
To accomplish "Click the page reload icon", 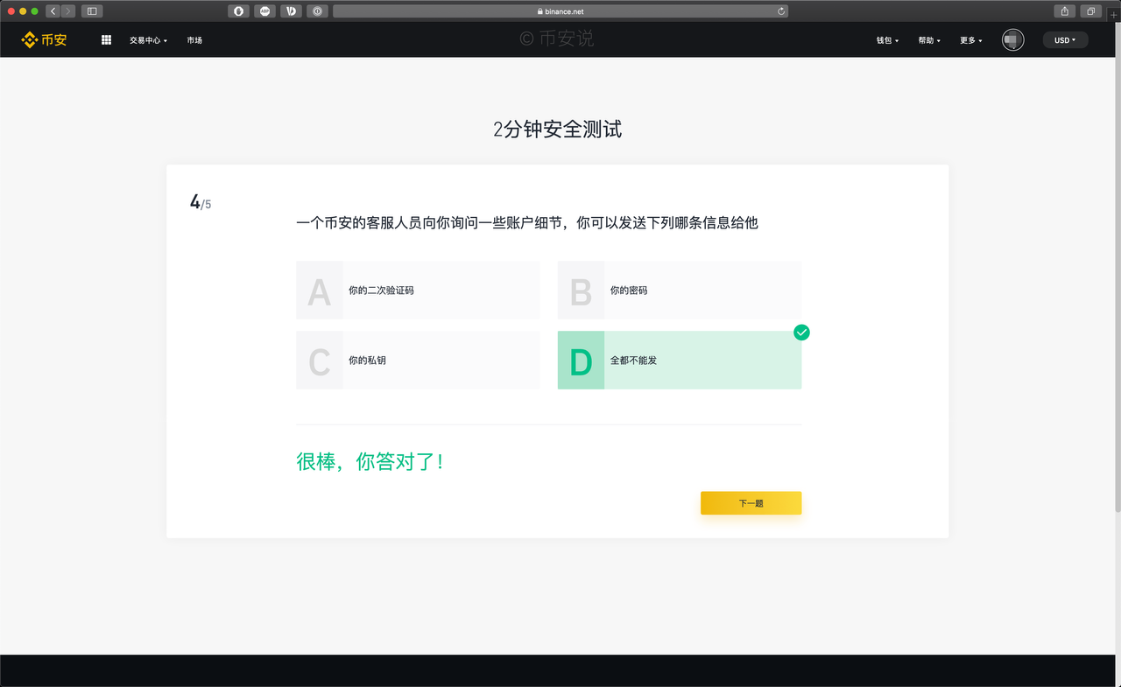I will click(x=780, y=11).
